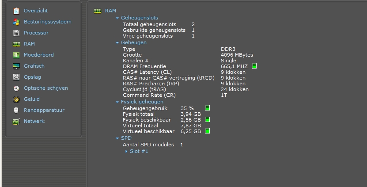This screenshot has height=187, width=367.
Task: Open Besturingssysteem via its Windows logo icon
Action: (16, 22)
